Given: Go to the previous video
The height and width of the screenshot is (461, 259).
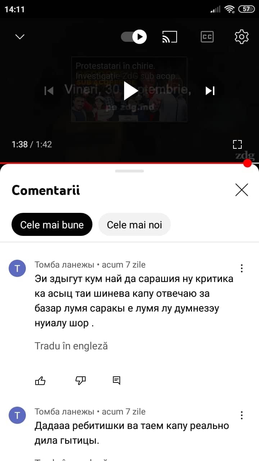Looking at the screenshot, I should point(49,91).
